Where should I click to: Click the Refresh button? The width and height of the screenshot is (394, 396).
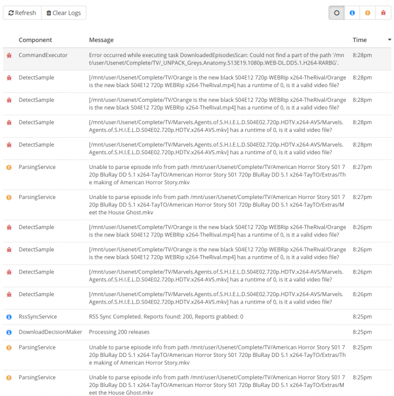(x=22, y=13)
